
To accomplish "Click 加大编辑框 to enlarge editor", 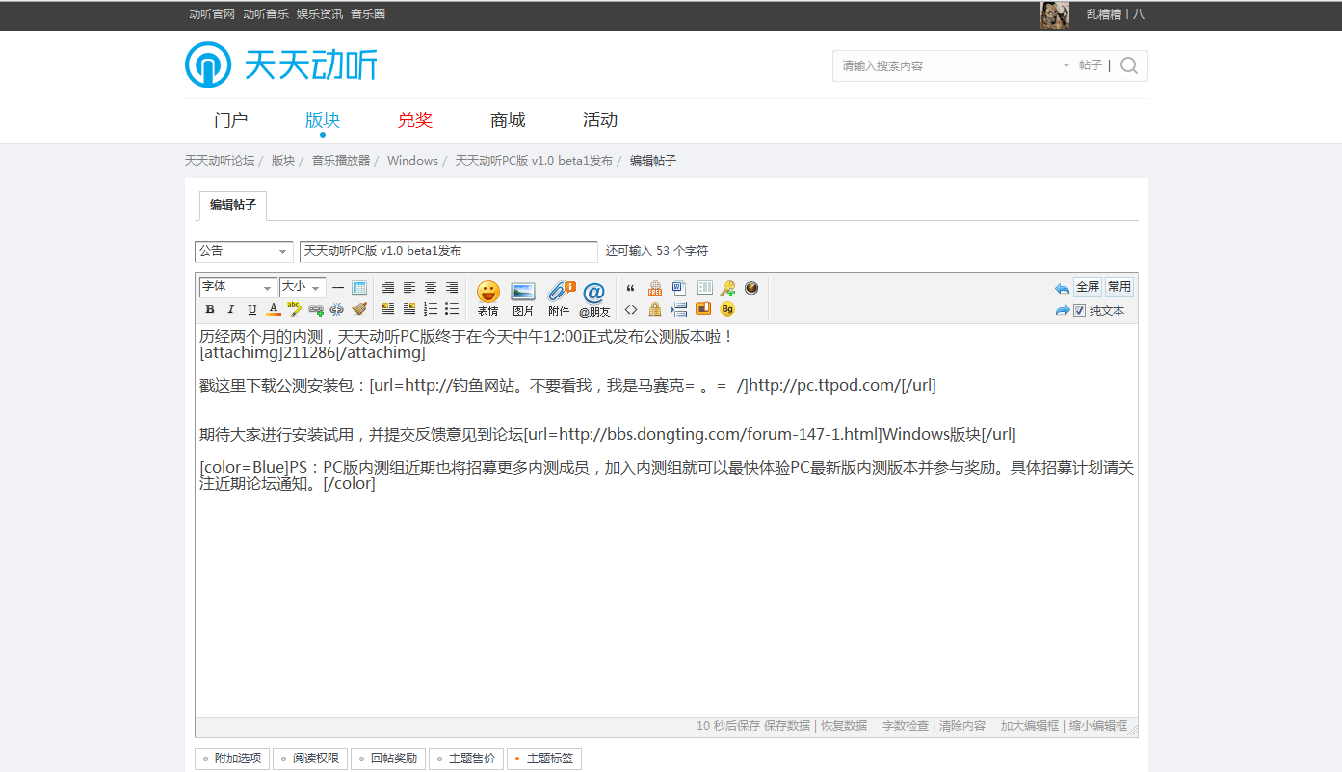I will 1029,726.
